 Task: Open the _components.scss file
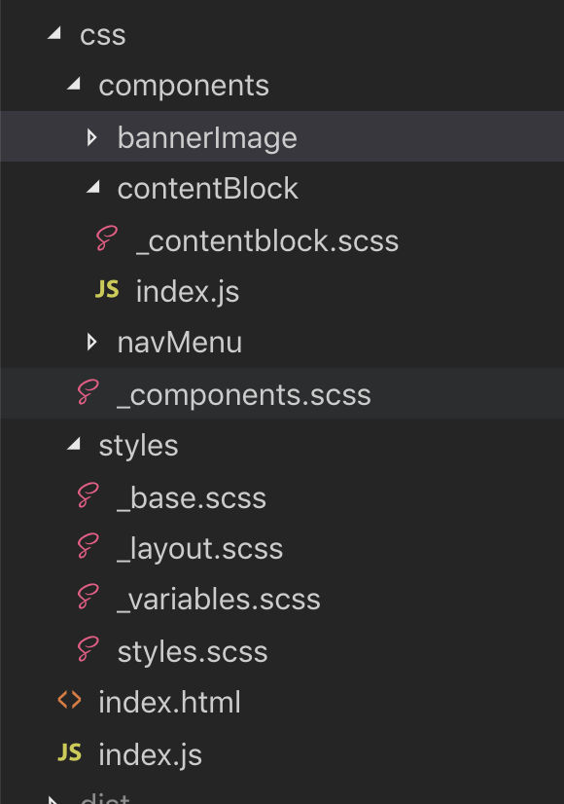[244, 395]
